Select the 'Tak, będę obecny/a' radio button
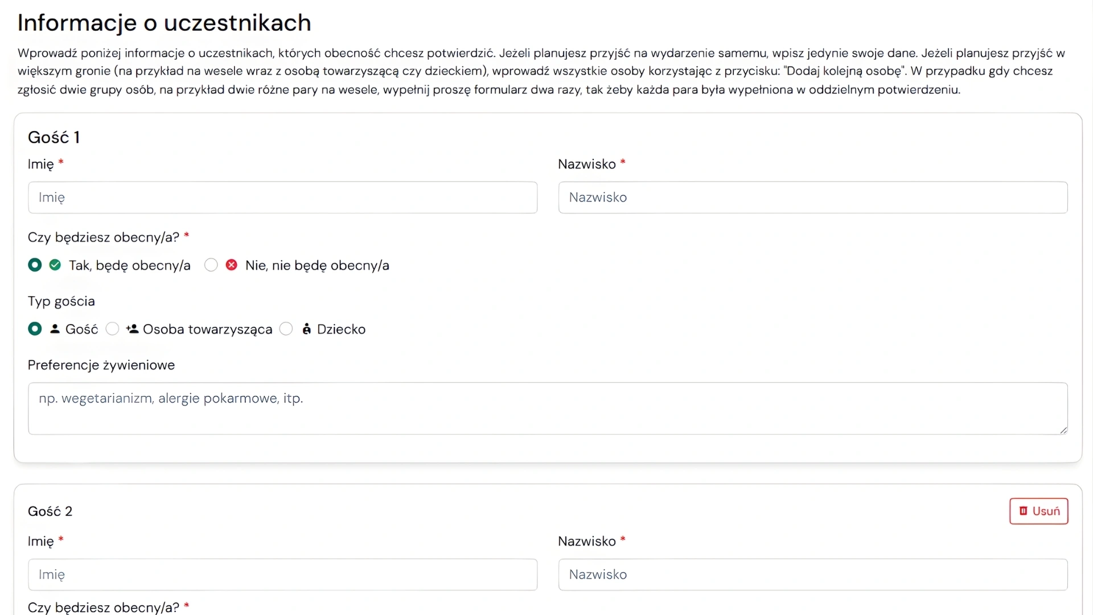This screenshot has height=615, width=1093. 35,265
